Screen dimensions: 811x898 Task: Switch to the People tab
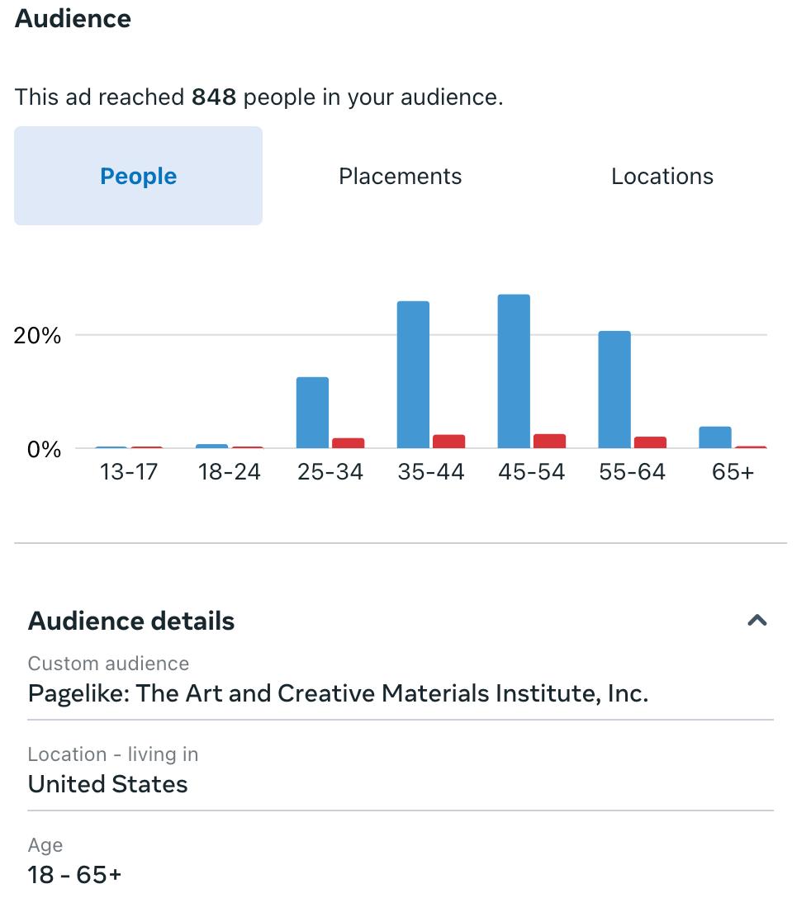[138, 176]
